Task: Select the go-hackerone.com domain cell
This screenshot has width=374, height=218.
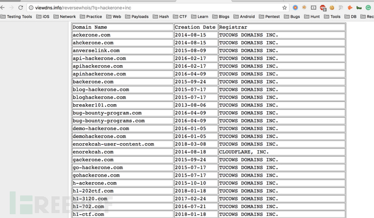Action: click(x=122, y=168)
